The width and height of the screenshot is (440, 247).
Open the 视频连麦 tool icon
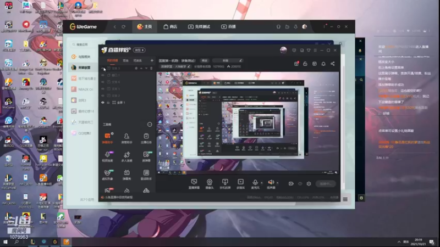tap(107, 156)
